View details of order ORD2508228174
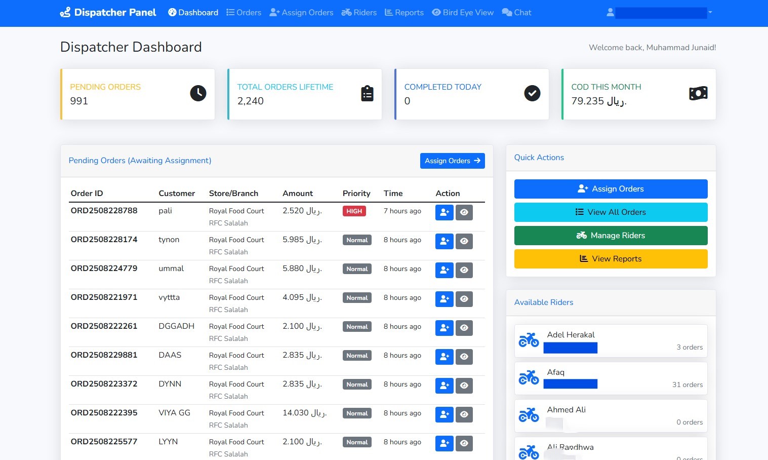The height and width of the screenshot is (460, 768). (464, 241)
